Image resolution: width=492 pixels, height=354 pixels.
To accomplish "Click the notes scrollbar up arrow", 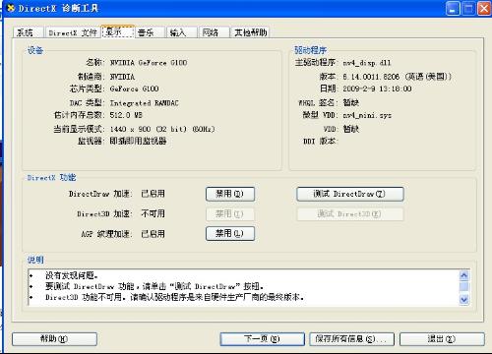I will (x=464, y=275).
